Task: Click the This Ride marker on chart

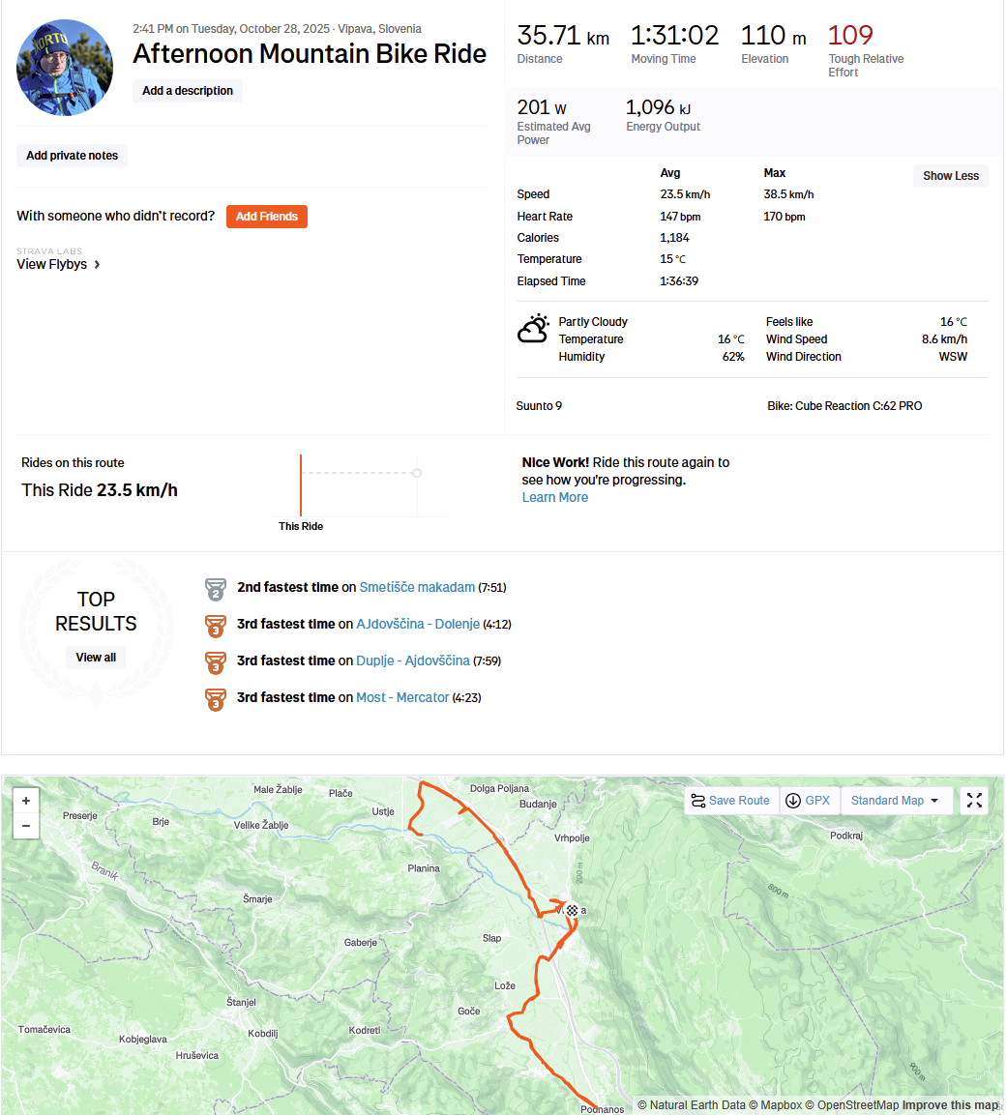Action: (x=301, y=485)
